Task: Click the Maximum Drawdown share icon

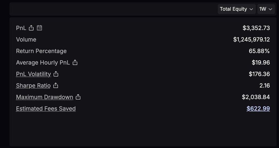Action: (78, 97)
